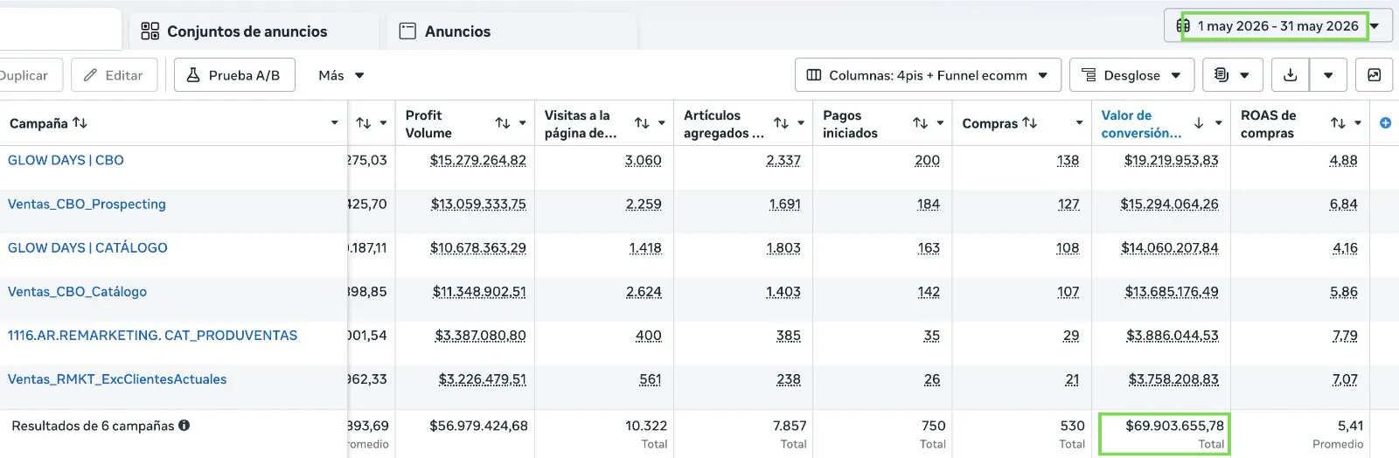Sort by Artículos agregados column
The image size is (1399, 458).
[781, 123]
